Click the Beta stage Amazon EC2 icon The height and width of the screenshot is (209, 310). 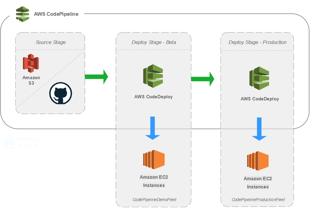154,159
